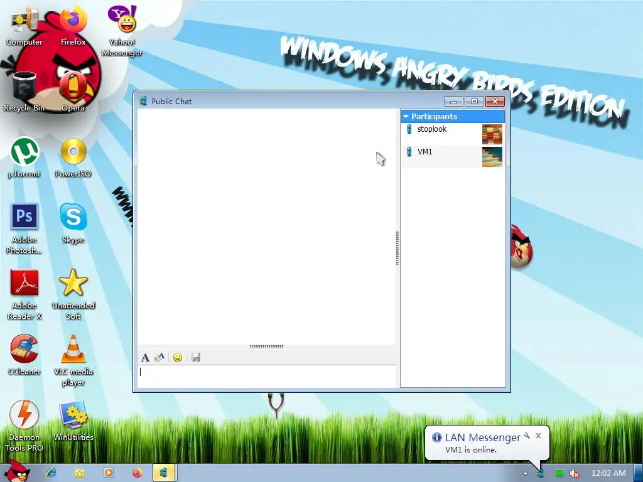Click the Participants header label
This screenshot has height=482, width=643.
[x=434, y=116]
